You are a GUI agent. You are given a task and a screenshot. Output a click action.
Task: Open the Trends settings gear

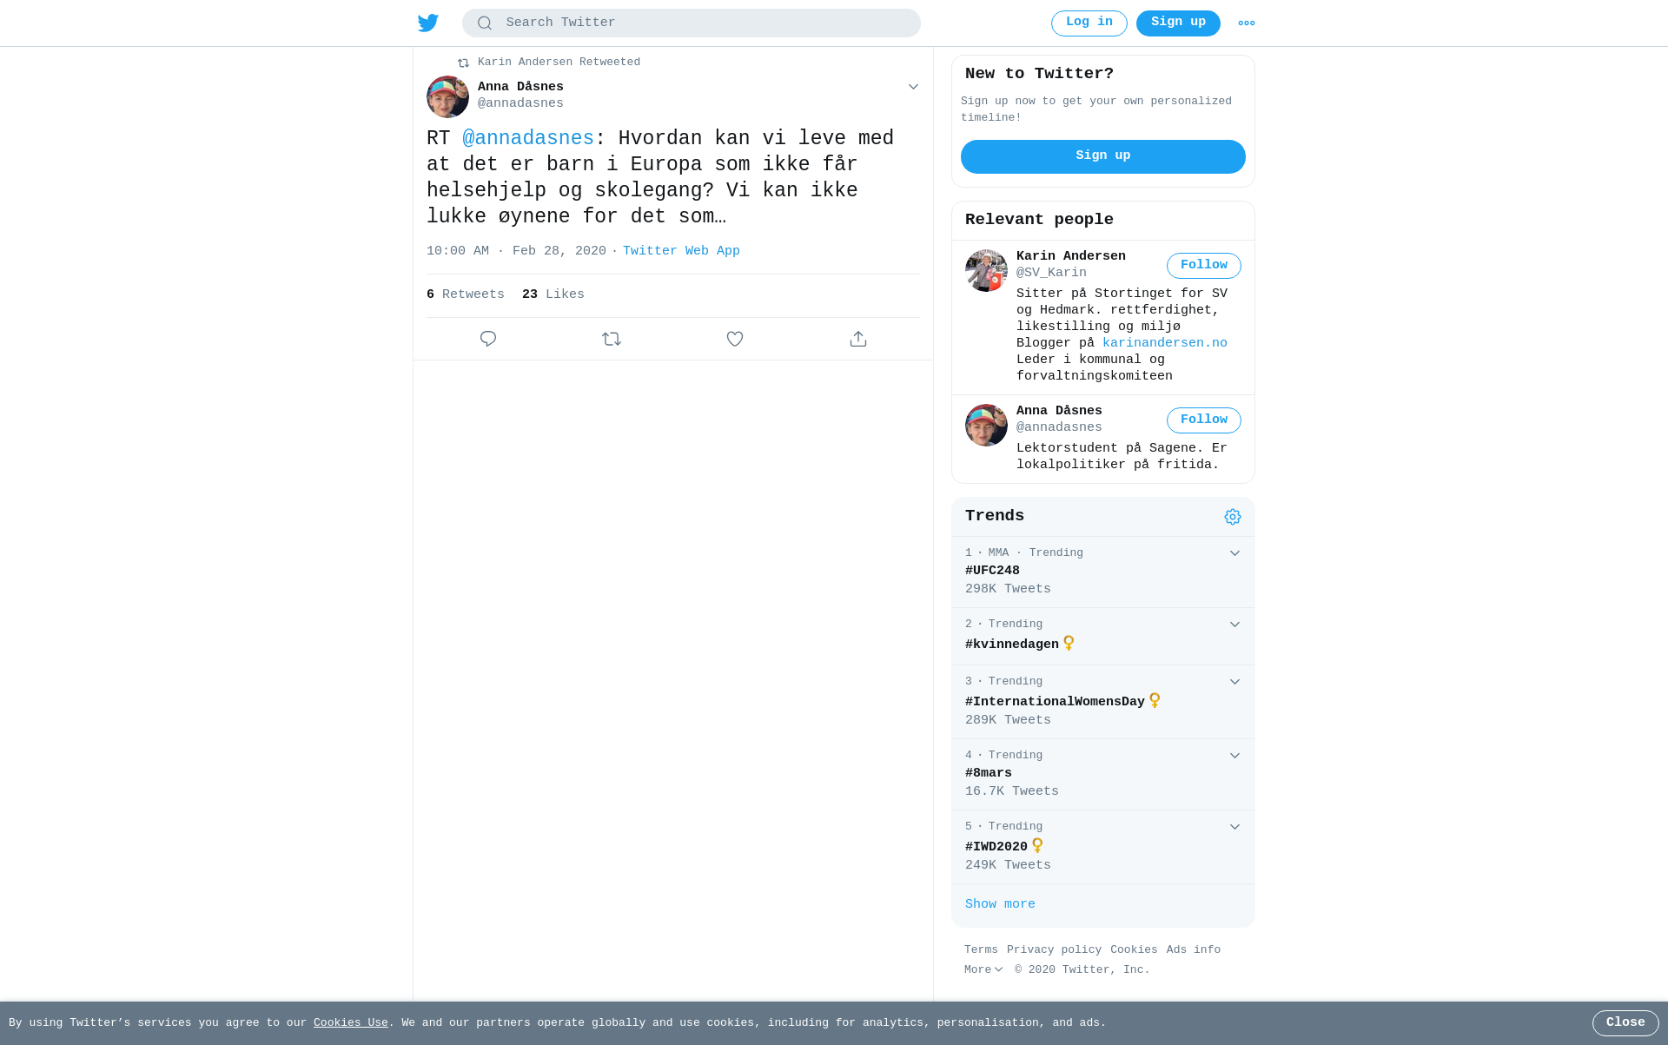pos(1233,517)
